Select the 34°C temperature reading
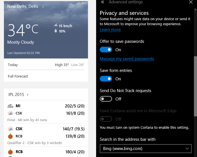 tap(23, 30)
